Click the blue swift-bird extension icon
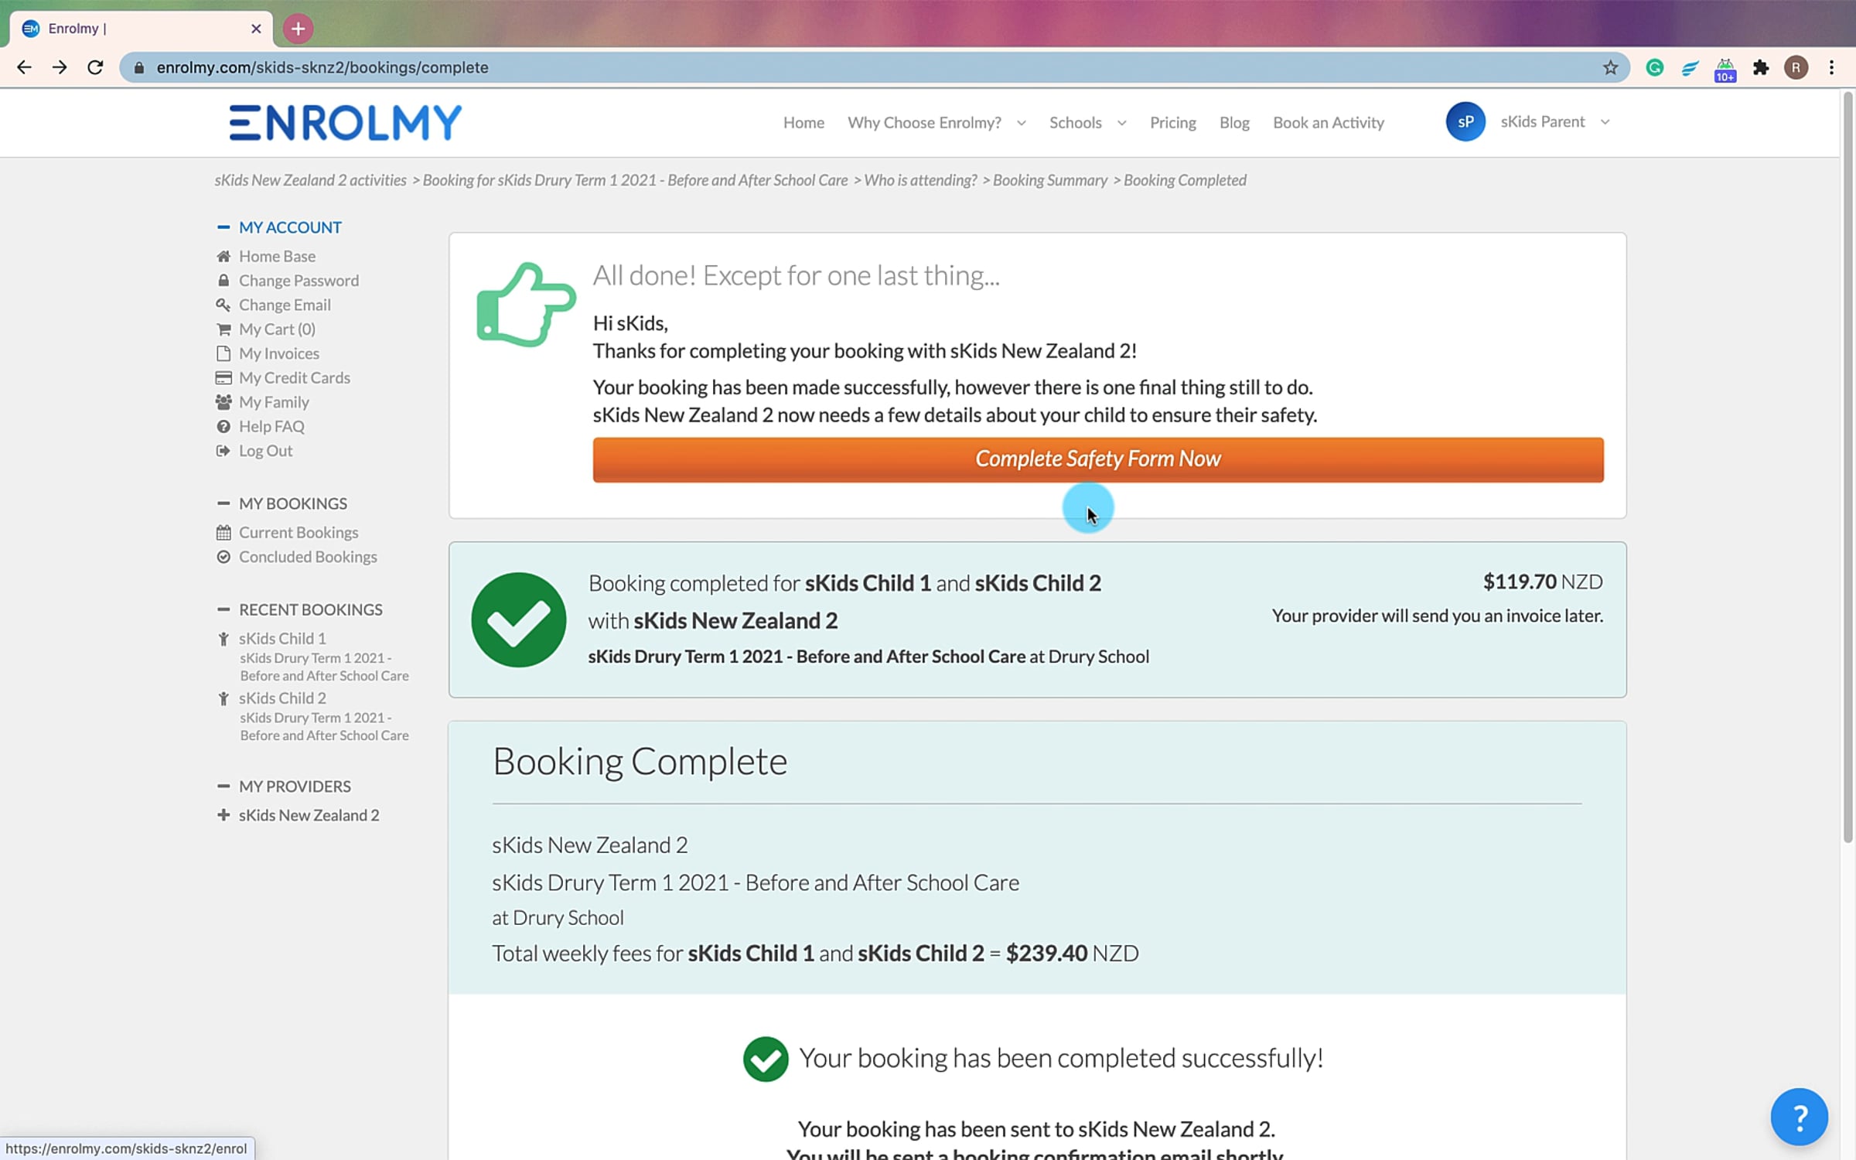Viewport: 1856px width, 1160px height. point(1690,68)
